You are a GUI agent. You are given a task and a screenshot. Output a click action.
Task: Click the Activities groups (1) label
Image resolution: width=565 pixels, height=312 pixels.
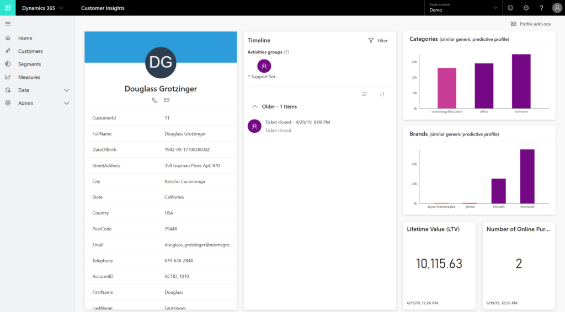[268, 52]
